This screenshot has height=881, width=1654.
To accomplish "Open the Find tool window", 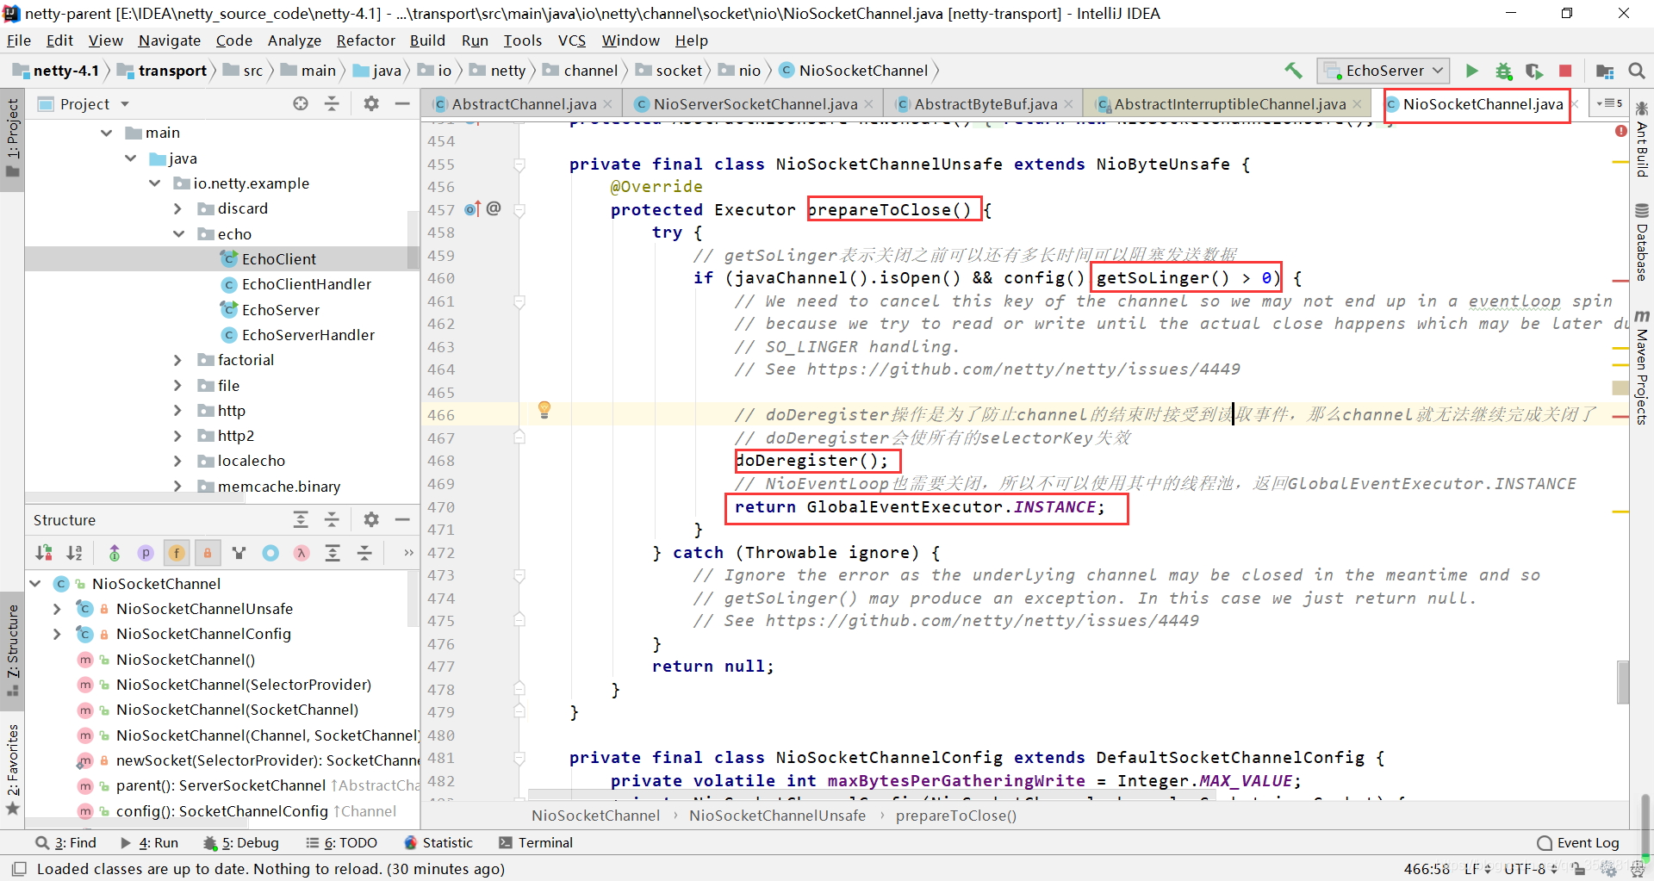I will pyautogui.click(x=65, y=842).
